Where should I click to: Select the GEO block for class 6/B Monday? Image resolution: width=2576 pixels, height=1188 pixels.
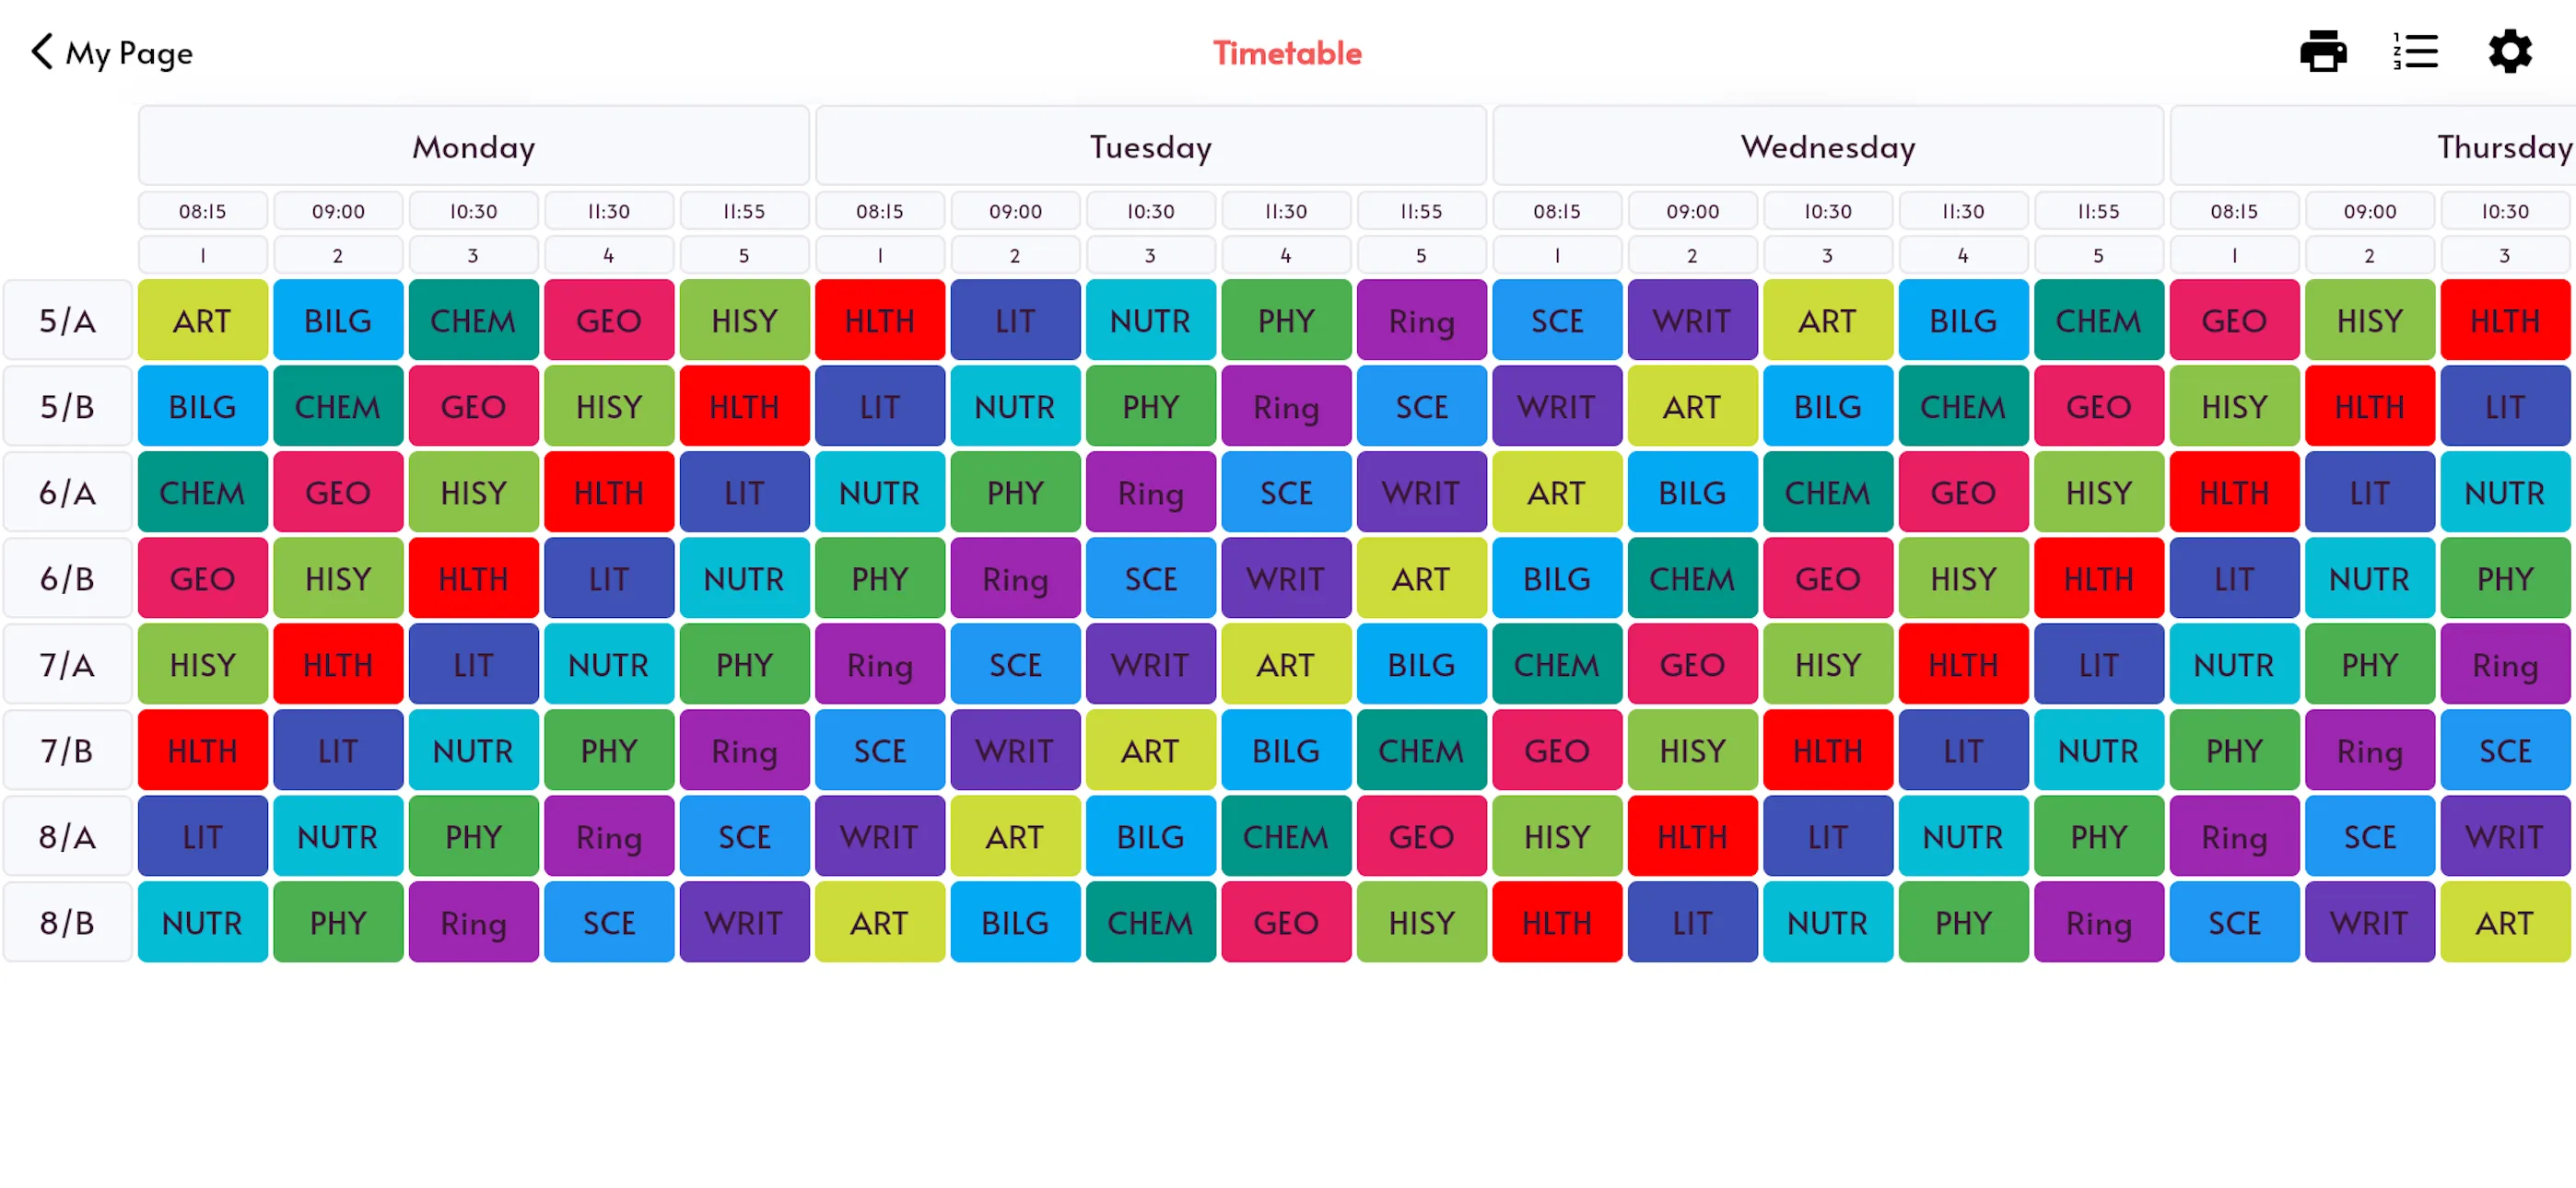pos(201,577)
